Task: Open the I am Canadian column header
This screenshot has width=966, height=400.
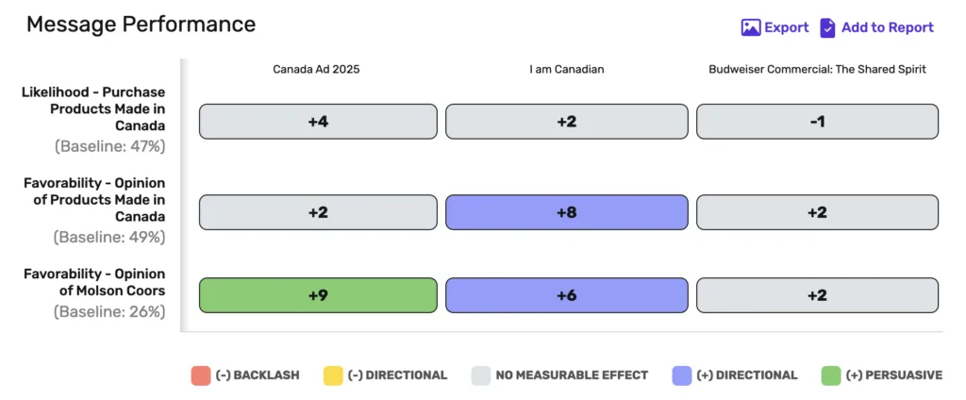Action: (567, 70)
